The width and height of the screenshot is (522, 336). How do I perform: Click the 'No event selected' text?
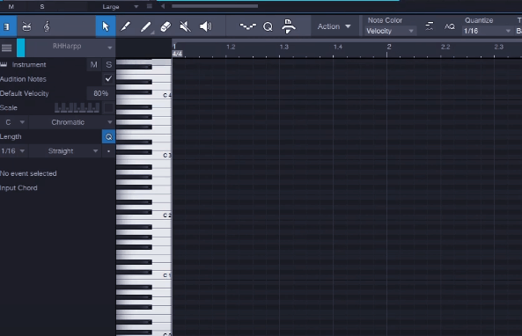pos(28,173)
